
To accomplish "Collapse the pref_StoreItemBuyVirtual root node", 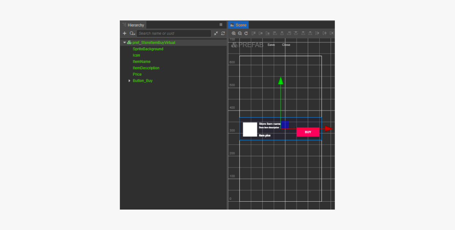I will 124,43.
